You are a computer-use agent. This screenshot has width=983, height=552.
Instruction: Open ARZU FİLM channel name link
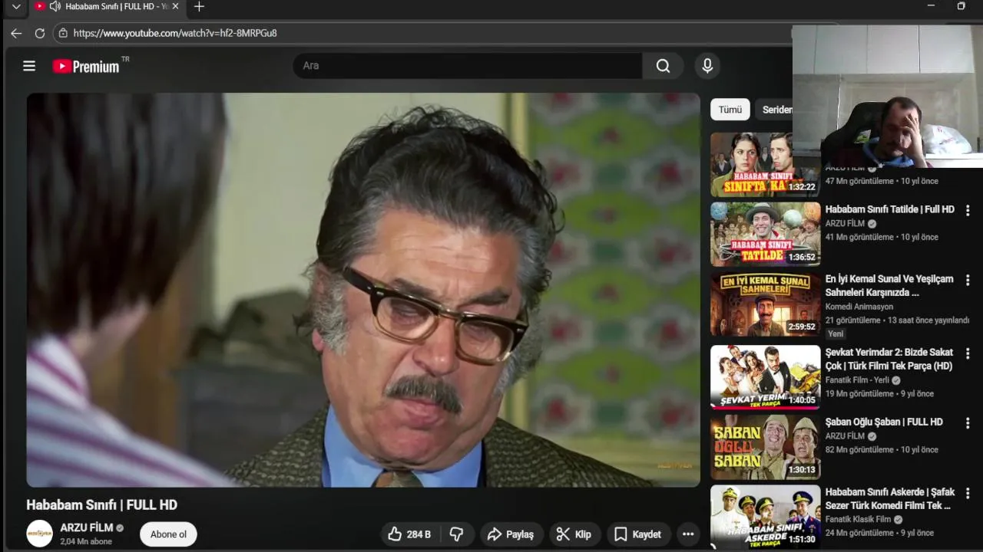(x=87, y=527)
